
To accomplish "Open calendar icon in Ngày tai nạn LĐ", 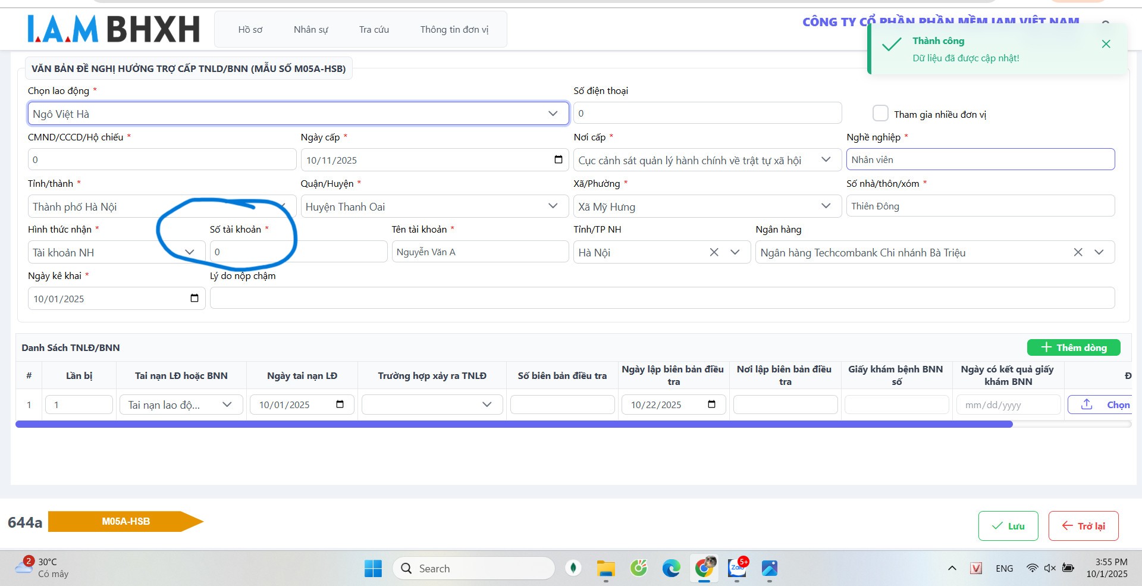I will click(x=340, y=405).
